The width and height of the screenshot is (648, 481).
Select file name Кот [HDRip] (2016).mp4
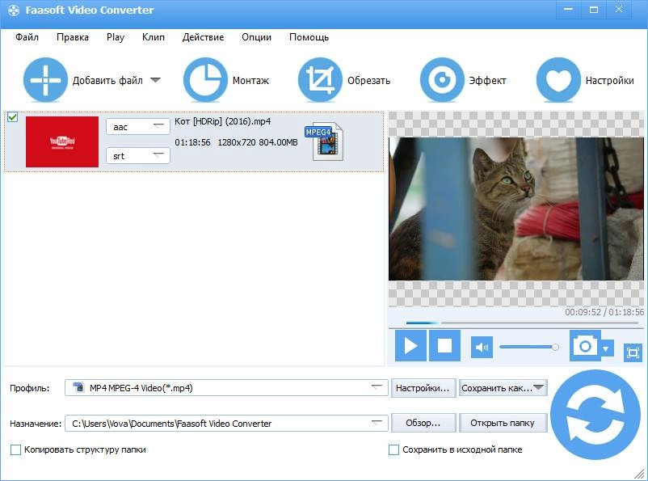point(223,121)
